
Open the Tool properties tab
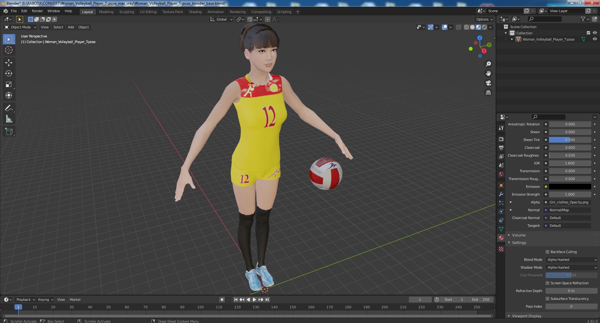click(x=501, y=128)
